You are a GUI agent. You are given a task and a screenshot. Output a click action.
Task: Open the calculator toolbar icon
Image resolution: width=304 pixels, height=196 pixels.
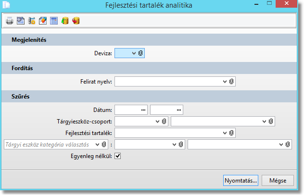tap(54, 21)
